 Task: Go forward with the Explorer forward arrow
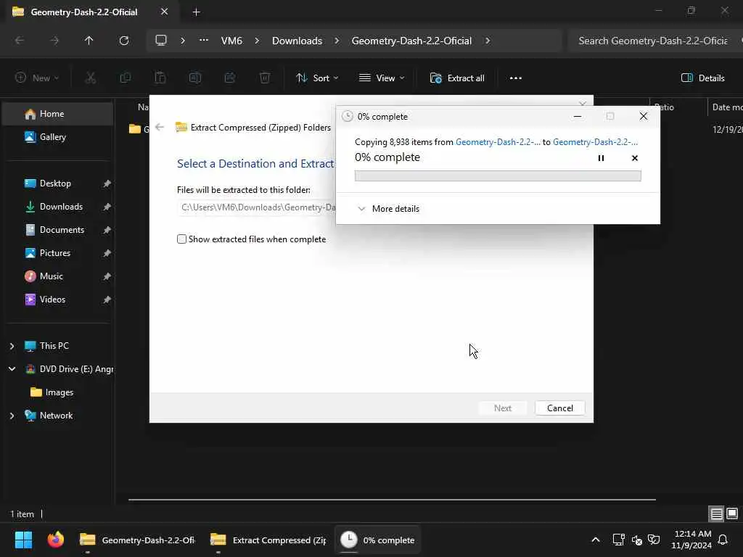click(54, 41)
